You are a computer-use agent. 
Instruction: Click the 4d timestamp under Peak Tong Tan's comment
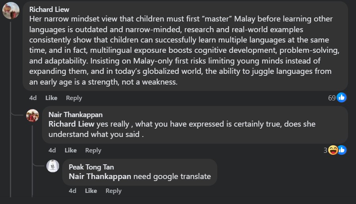coord(73,191)
